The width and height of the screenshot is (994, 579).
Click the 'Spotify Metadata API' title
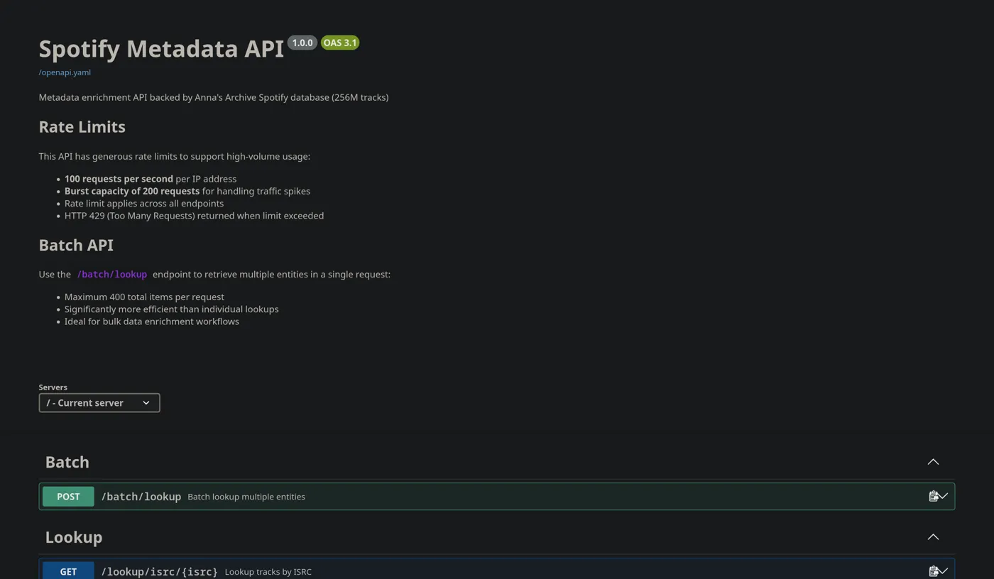pos(161,48)
